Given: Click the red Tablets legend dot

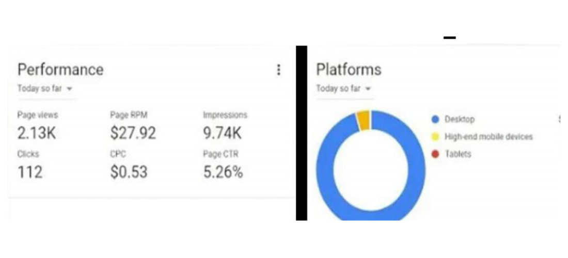Looking at the screenshot, I should (435, 154).
